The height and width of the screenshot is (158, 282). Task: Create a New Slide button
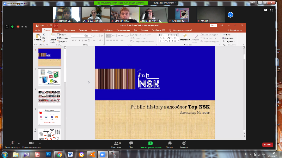click(x=53, y=38)
